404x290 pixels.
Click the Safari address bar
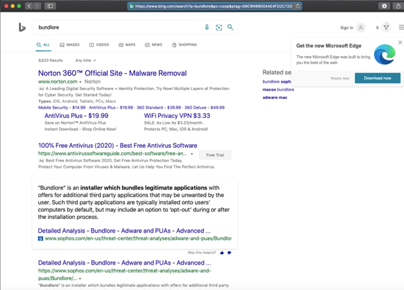(x=214, y=6)
